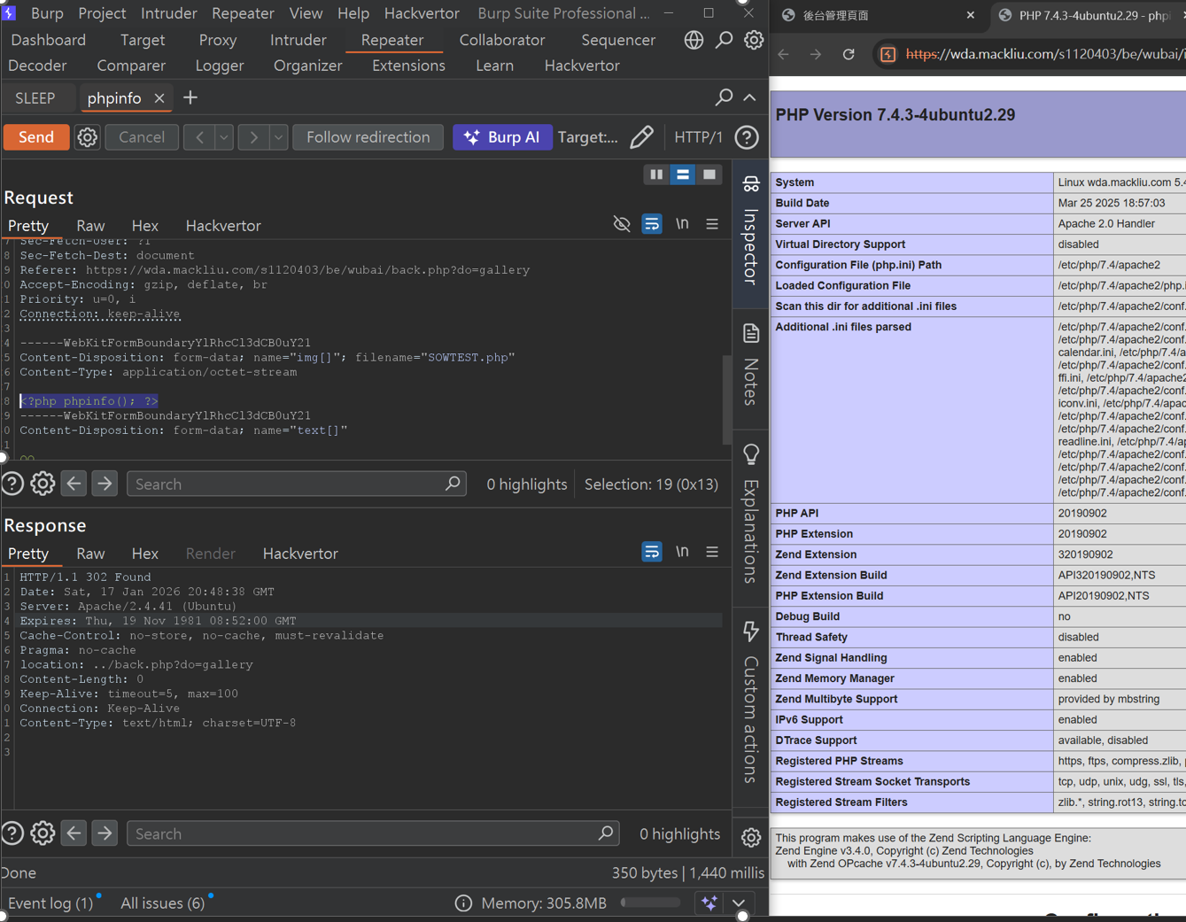
Task: Click the Burp AI sparkle icon in status bar
Action: (x=709, y=903)
